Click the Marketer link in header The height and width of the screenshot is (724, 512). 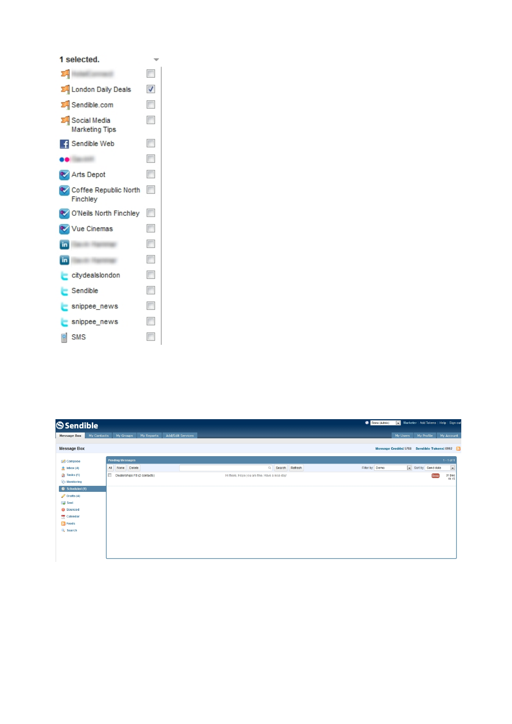(x=410, y=423)
